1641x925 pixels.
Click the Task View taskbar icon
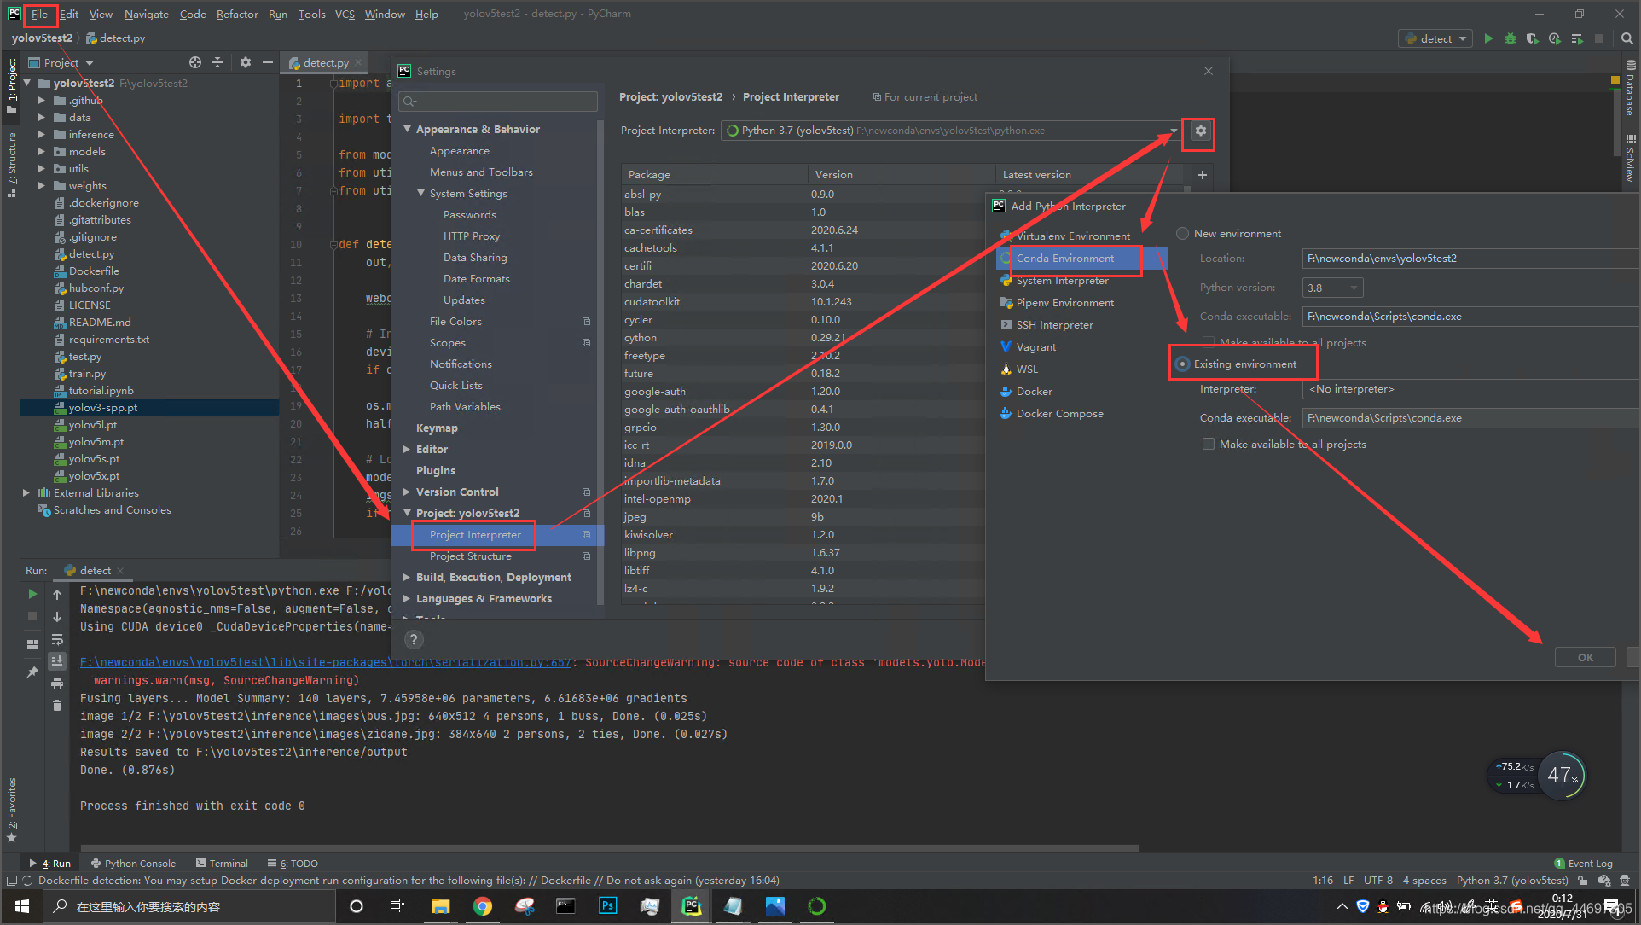pos(397,906)
